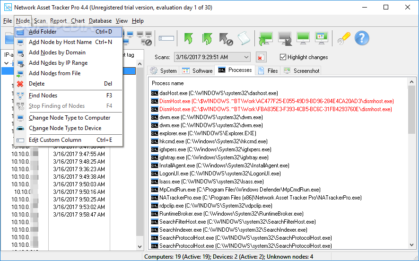Click the 3/16/2017 9:58:47 AM scan time

pyautogui.click(x=79, y=215)
